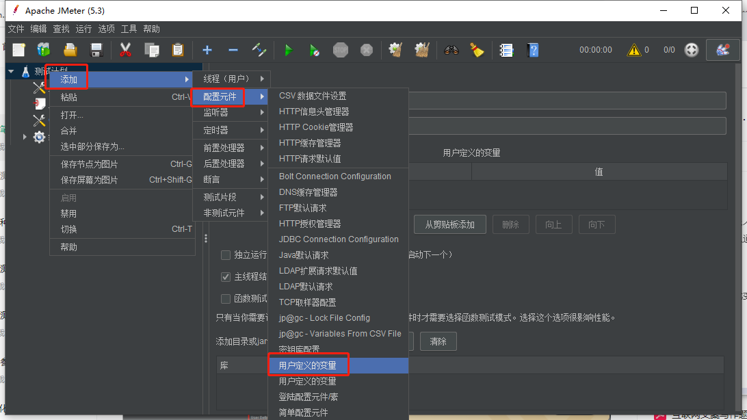Click the Clear results gear-broom icon
The width and height of the screenshot is (747, 420).
click(395, 49)
